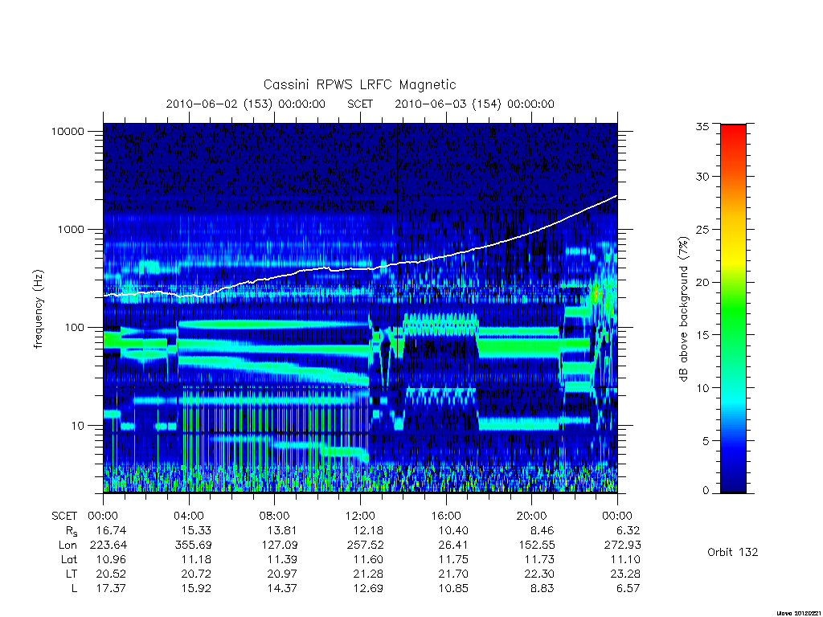
Task: Click the Lat value 11.39
Action: 283,559
